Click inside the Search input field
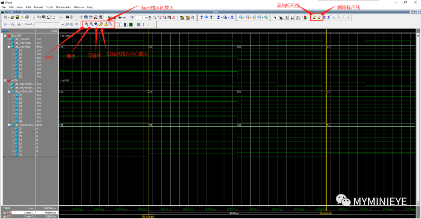 tap(48, 25)
